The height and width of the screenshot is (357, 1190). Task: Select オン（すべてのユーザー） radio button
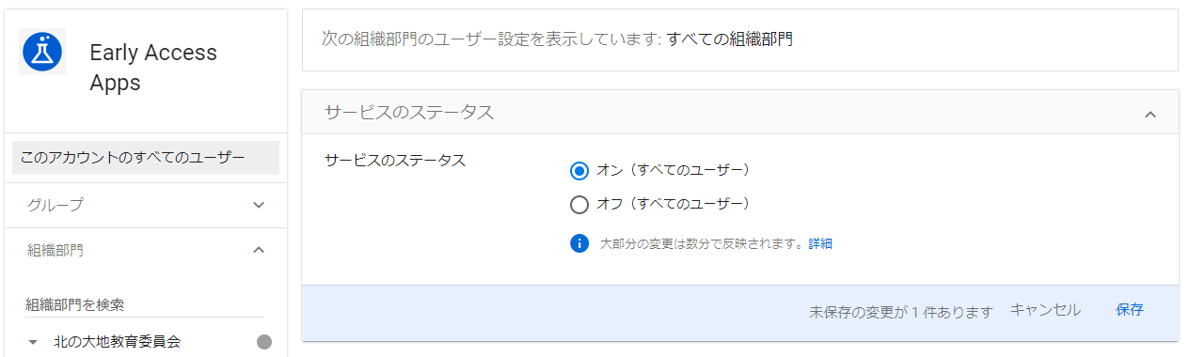pos(579,170)
